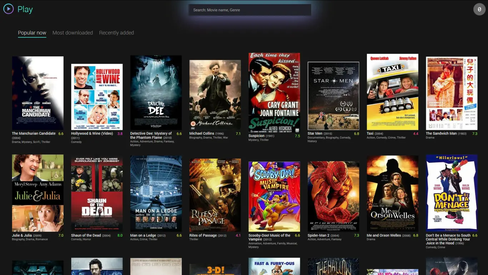Switch to the Popular now tab
488x275 pixels.
point(32,33)
